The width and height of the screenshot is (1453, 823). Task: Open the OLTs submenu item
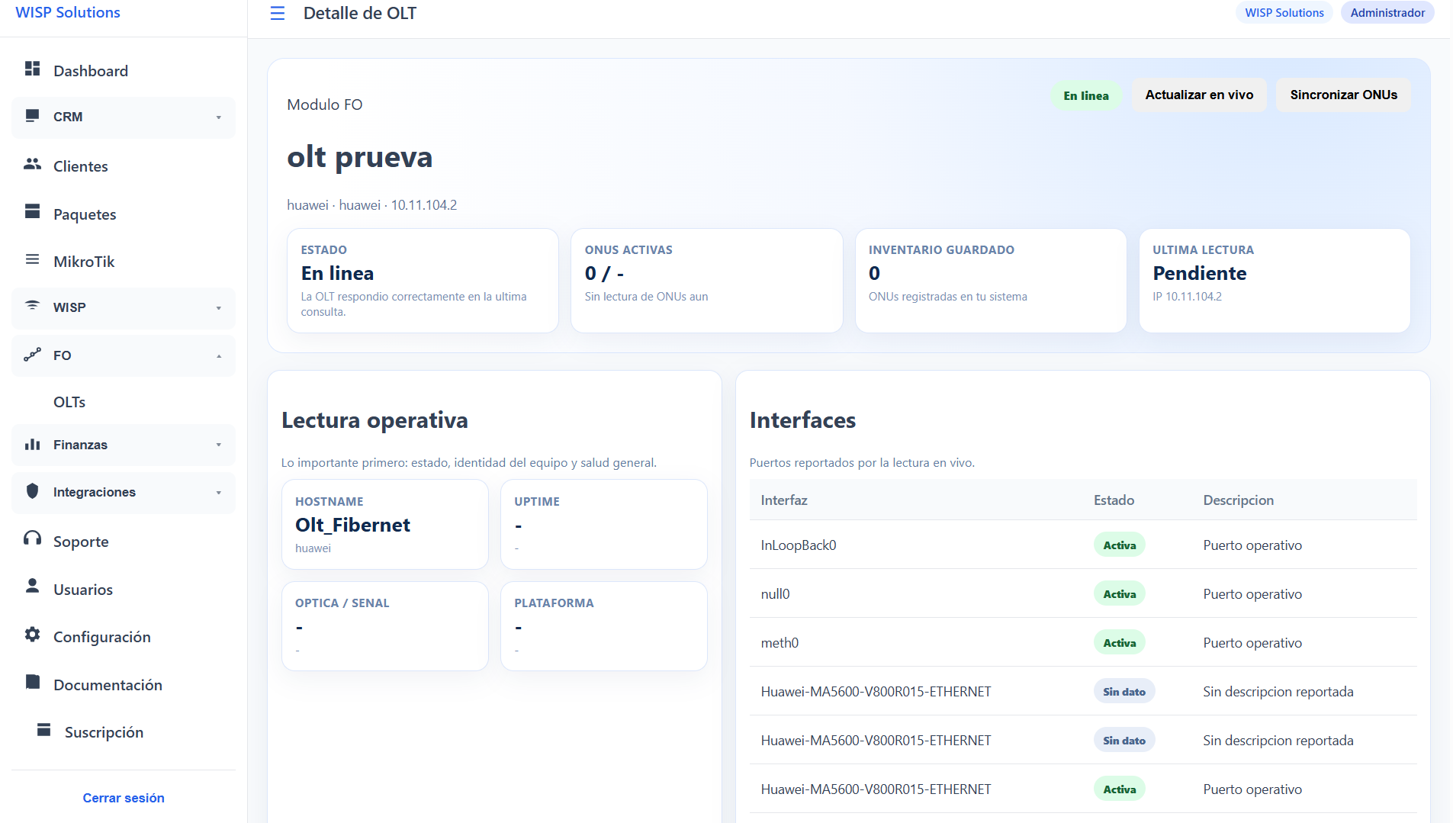69,402
